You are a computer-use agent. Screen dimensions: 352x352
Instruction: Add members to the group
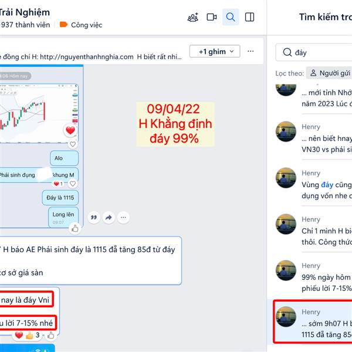(x=193, y=17)
